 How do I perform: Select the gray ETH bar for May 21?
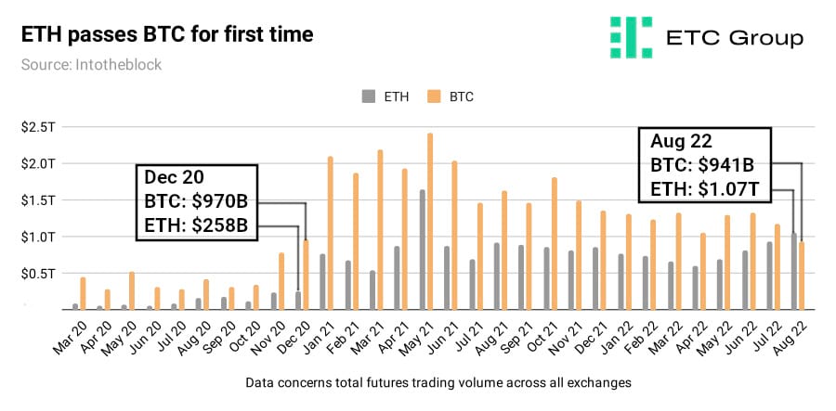pos(423,250)
